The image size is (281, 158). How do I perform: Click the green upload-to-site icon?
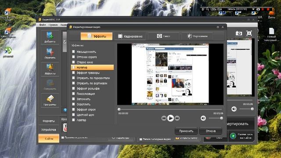click(233, 136)
